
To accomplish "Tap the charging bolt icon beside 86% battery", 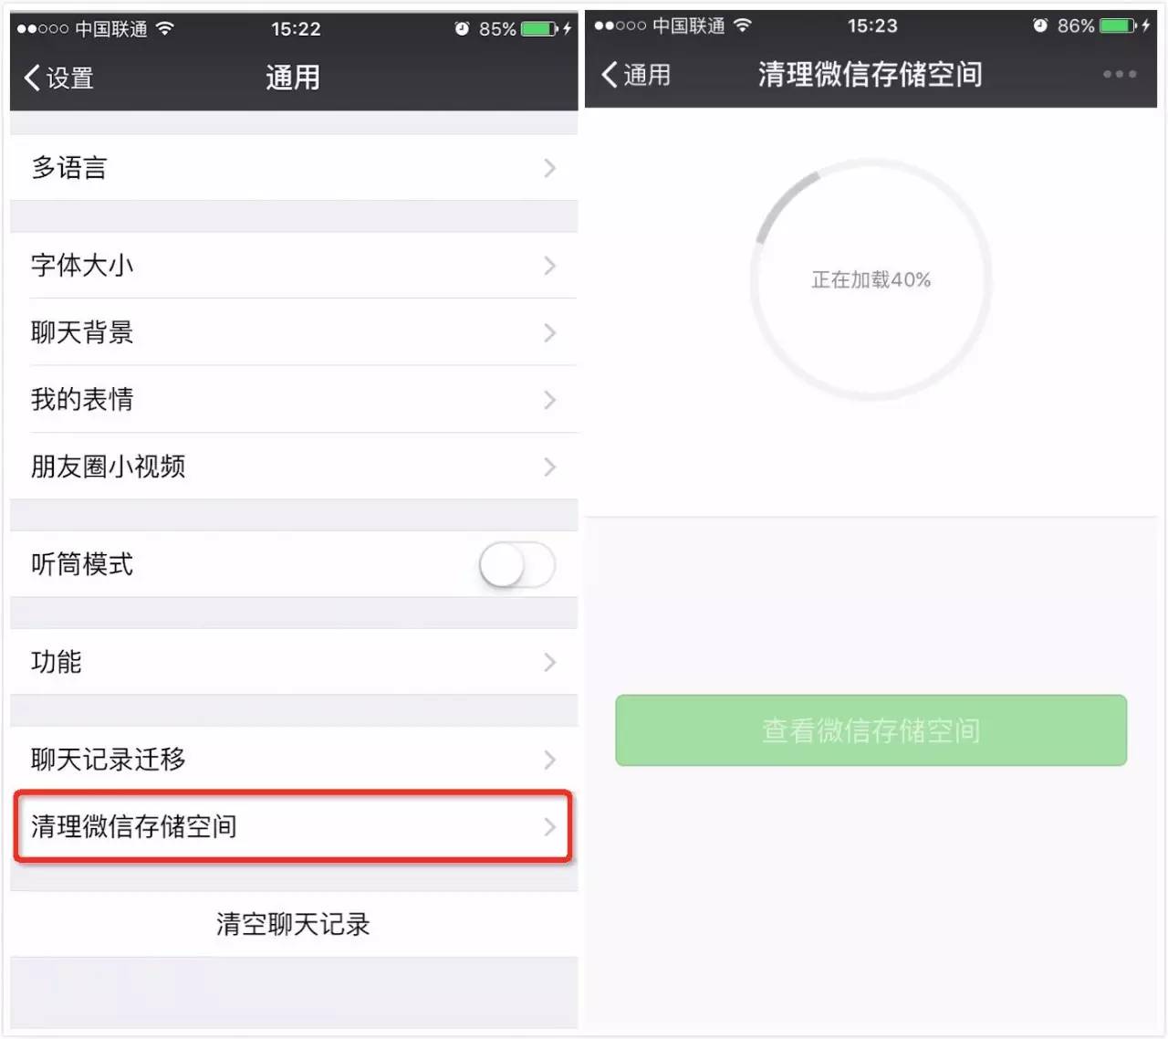I will (x=1146, y=26).
